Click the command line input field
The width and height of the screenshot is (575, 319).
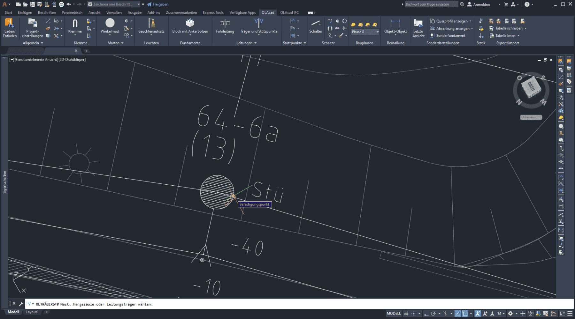click(x=287, y=304)
